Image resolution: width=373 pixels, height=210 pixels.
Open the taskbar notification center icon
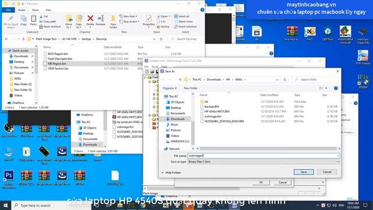click(x=365, y=205)
